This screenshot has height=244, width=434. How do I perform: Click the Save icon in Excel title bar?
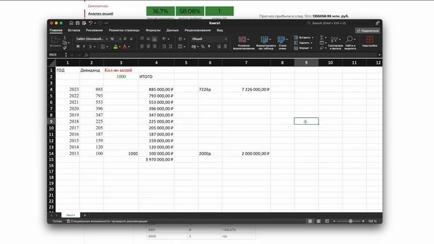78,23
